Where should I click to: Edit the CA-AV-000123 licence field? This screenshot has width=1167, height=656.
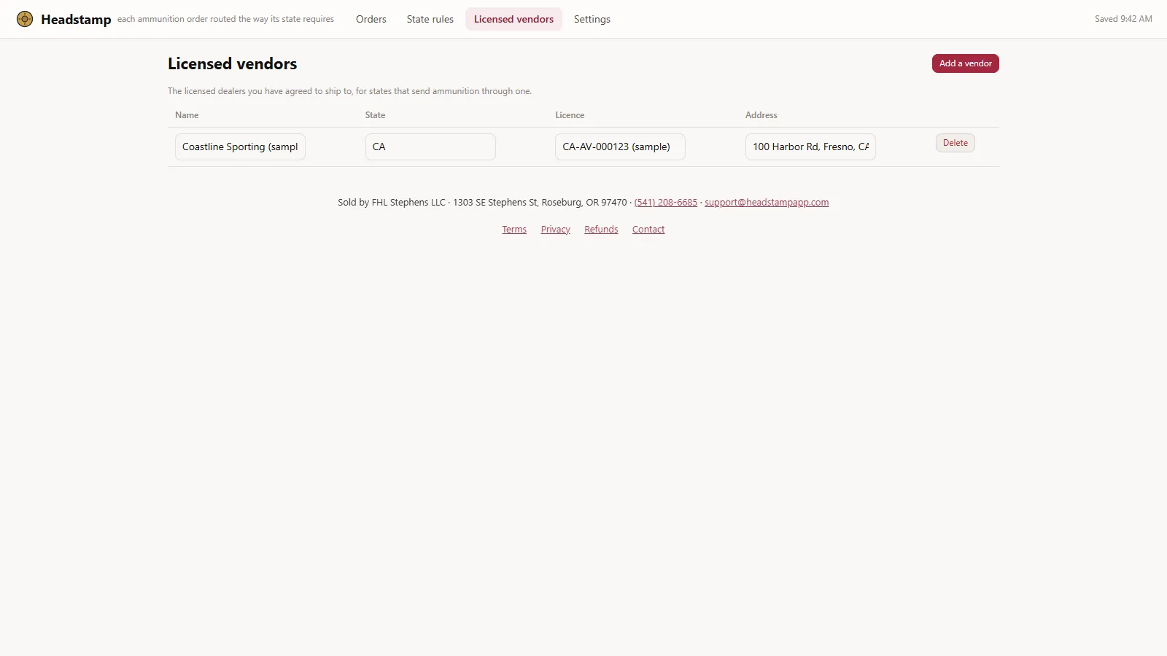(620, 147)
